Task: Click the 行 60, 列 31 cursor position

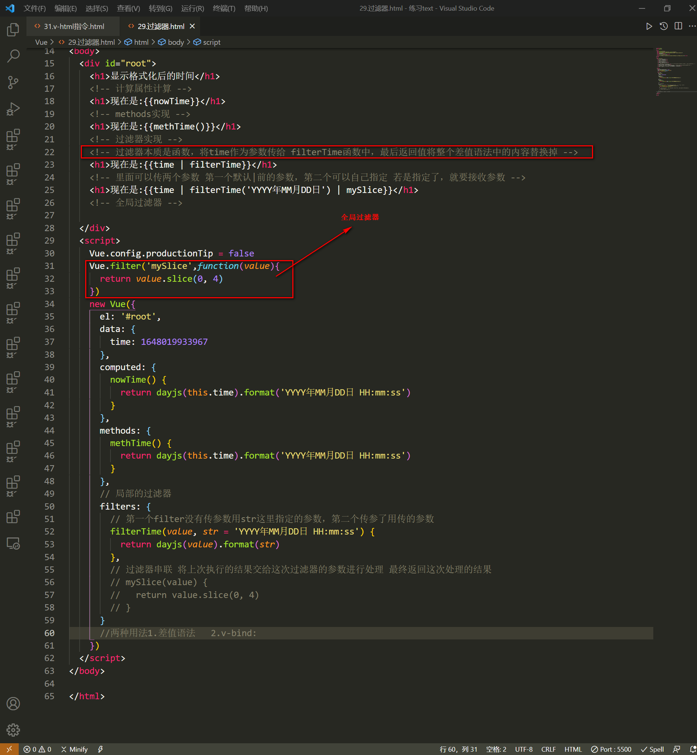Action: click(458, 749)
